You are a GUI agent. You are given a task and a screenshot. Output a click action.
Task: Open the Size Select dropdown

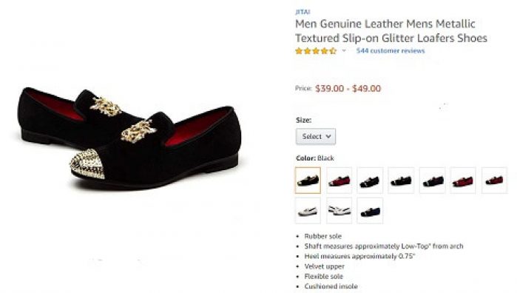pos(316,136)
